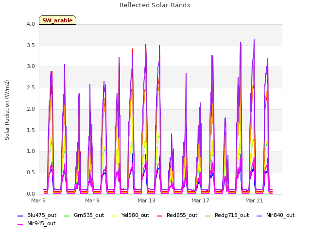The width and height of the screenshot is (311, 233).
Task: Click the Mar 17 x-axis tick label
Action: coord(200,200)
